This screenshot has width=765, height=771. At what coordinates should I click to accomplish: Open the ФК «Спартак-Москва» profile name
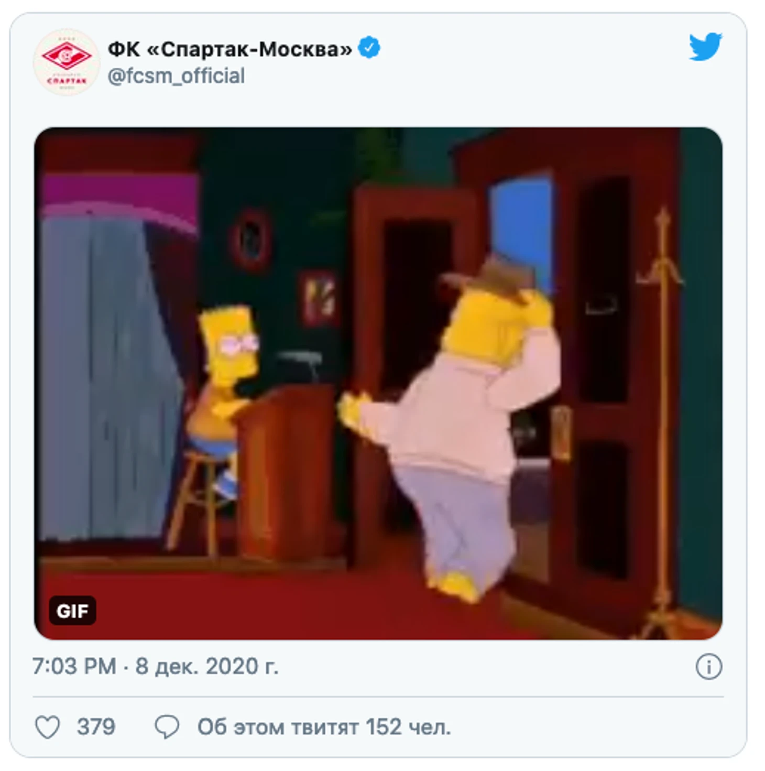(229, 49)
